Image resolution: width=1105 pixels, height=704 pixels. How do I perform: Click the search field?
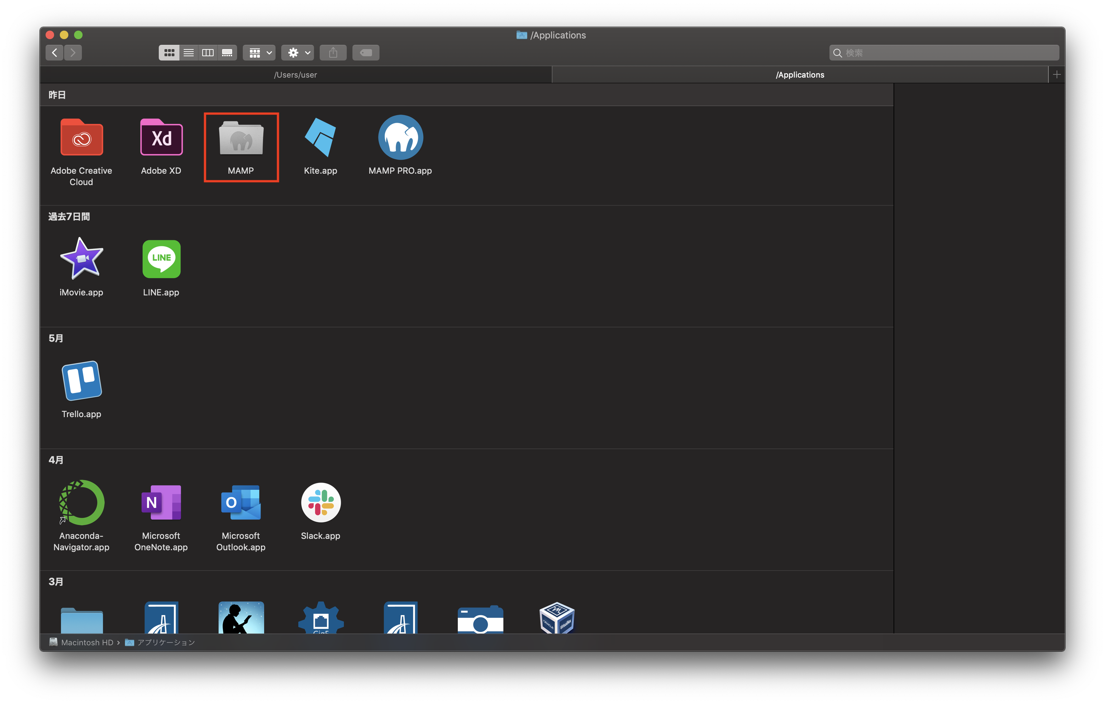(945, 53)
